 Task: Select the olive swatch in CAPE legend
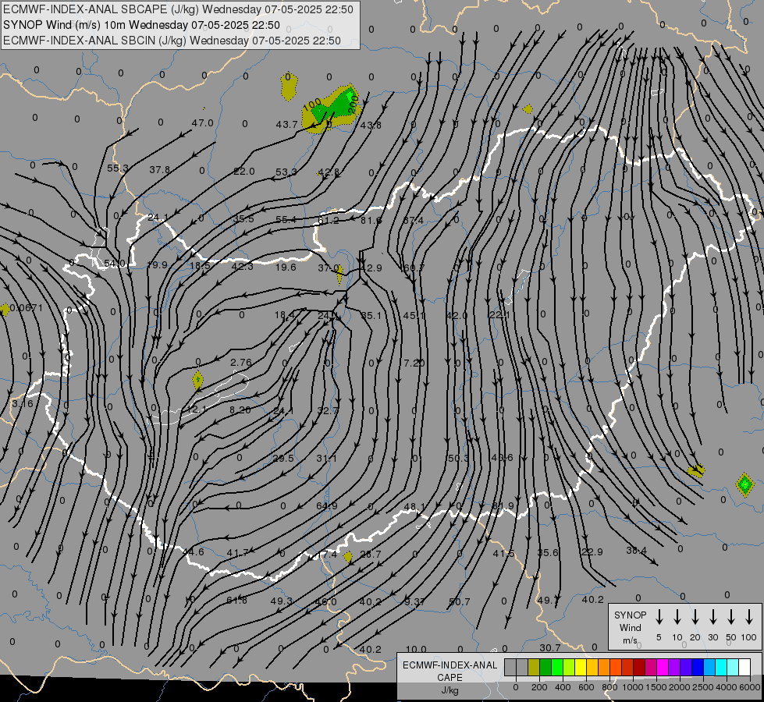534,667
